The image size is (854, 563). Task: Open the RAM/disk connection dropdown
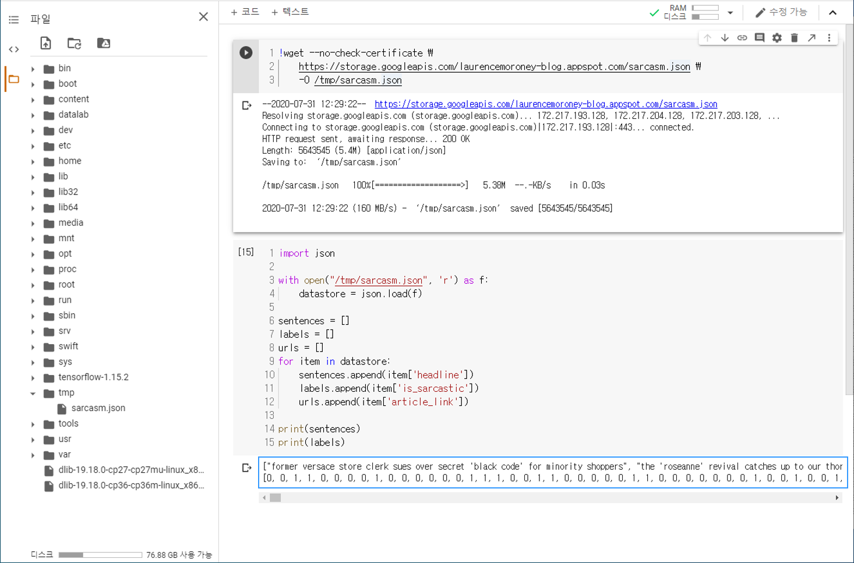tap(731, 12)
